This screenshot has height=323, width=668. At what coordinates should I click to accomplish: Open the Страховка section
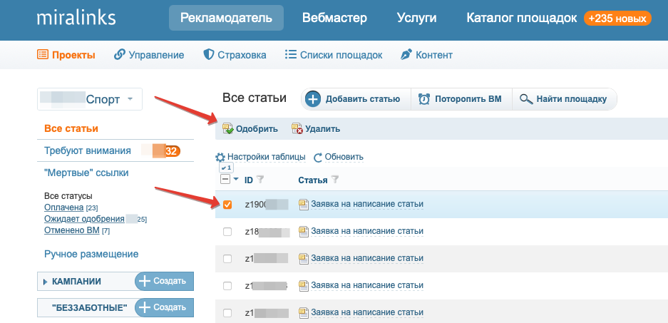click(x=235, y=55)
